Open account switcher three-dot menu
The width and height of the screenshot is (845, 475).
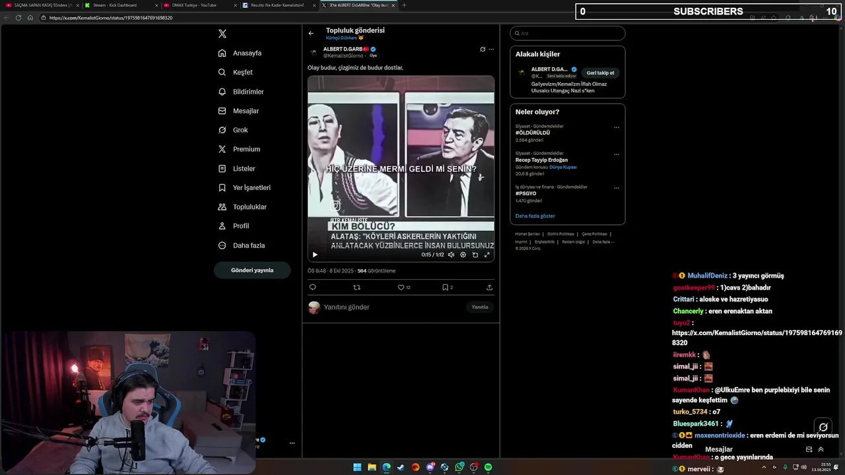[x=292, y=443]
